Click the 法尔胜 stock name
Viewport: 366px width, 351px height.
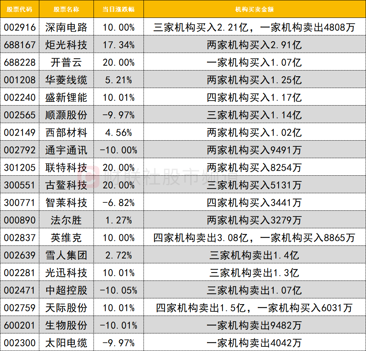click(x=66, y=220)
